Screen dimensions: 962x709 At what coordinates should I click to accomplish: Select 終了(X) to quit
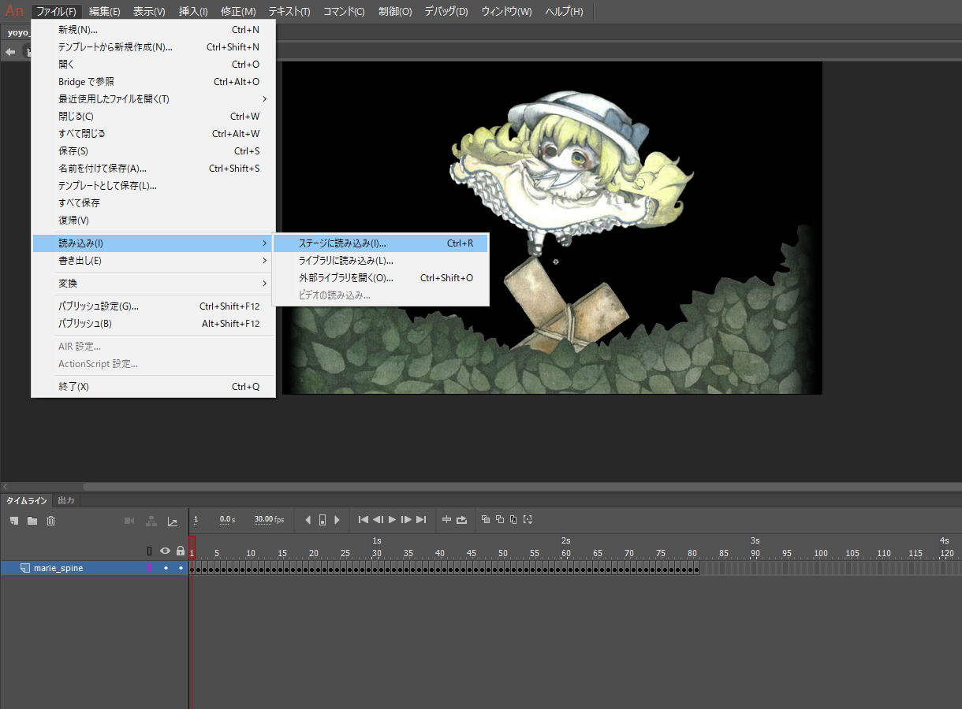(153, 387)
